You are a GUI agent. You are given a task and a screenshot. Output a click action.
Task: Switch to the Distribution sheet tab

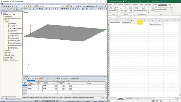click(x=129, y=99)
